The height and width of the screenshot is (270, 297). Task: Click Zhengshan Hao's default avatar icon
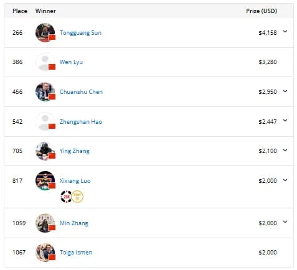[x=45, y=122]
